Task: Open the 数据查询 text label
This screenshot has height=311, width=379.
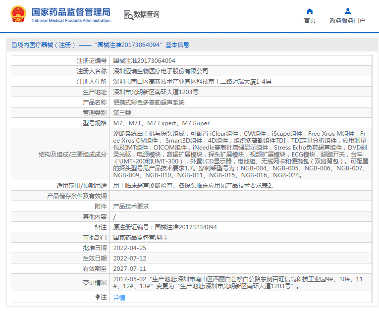Action: [147, 15]
